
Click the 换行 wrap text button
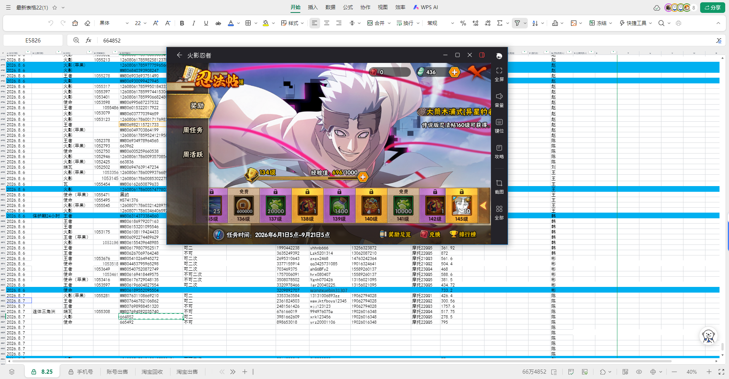click(x=405, y=23)
